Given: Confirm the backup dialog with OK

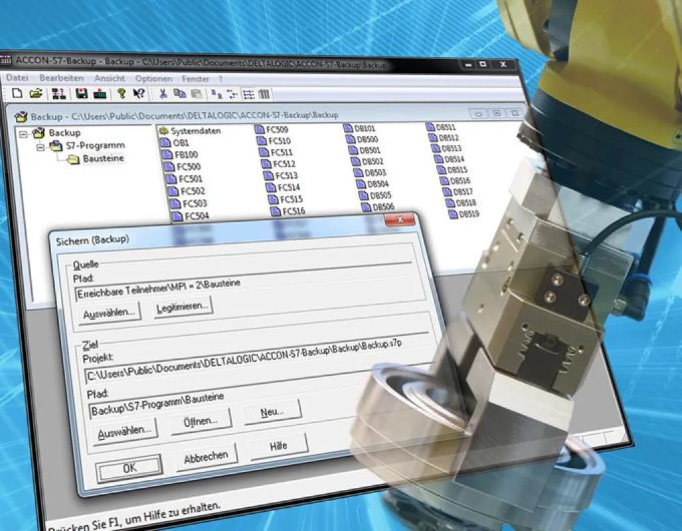Looking at the screenshot, I should (129, 469).
